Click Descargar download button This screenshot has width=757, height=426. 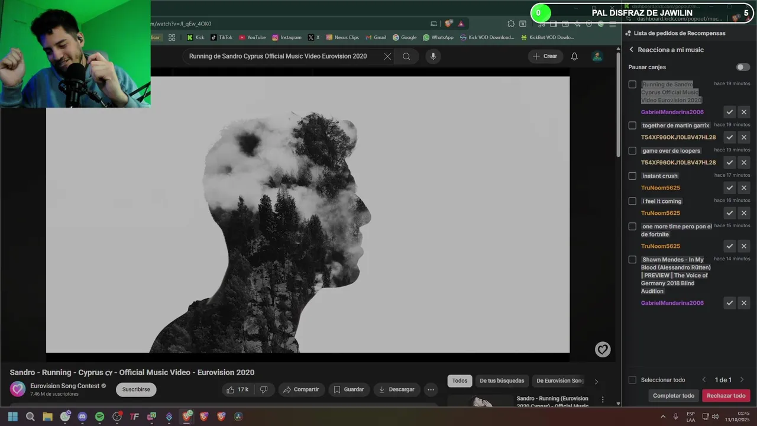tap(397, 389)
